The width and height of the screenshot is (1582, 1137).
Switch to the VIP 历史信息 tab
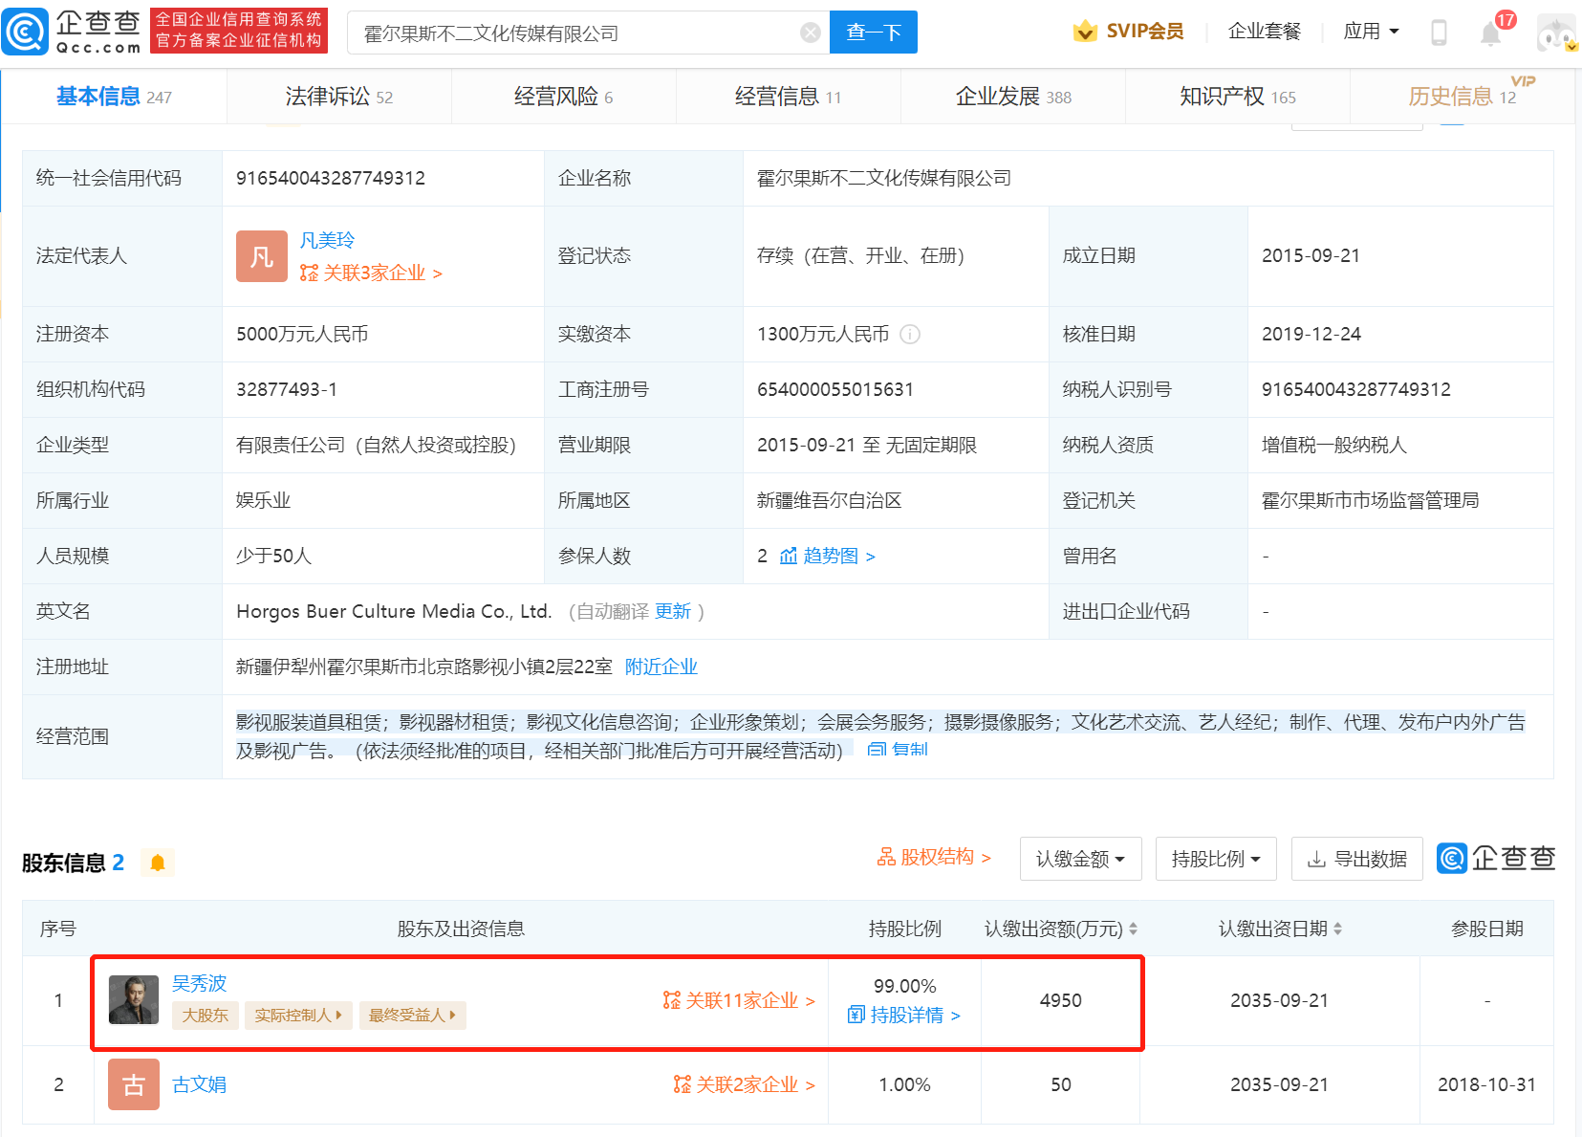tap(1463, 97)
